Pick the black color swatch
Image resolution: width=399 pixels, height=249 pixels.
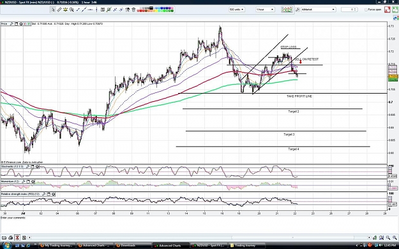pyautogui.click(x=151, y=8)
